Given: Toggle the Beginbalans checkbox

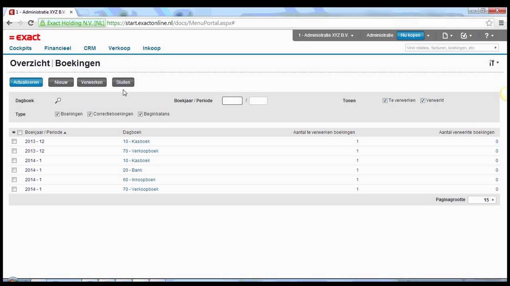Looking at the screenshot, I should (140, 114).
